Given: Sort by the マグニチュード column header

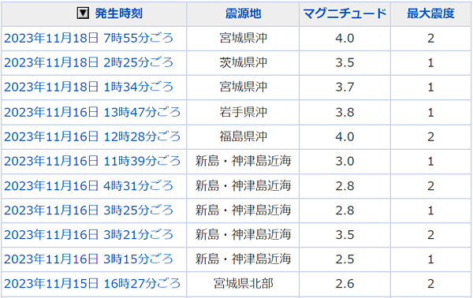Looking at the screenshot, I should (x=345, y=13).
